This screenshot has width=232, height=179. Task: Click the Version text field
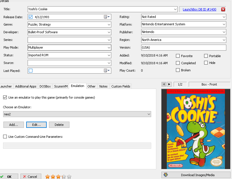click(x=184, y=47)
